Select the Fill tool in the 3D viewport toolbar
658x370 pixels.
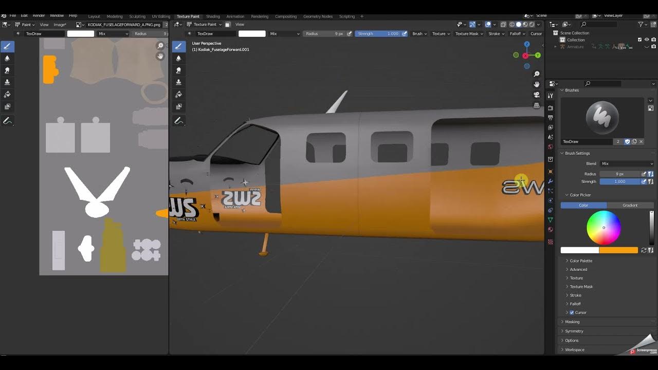pyautogui.click(x=178, y=95)
